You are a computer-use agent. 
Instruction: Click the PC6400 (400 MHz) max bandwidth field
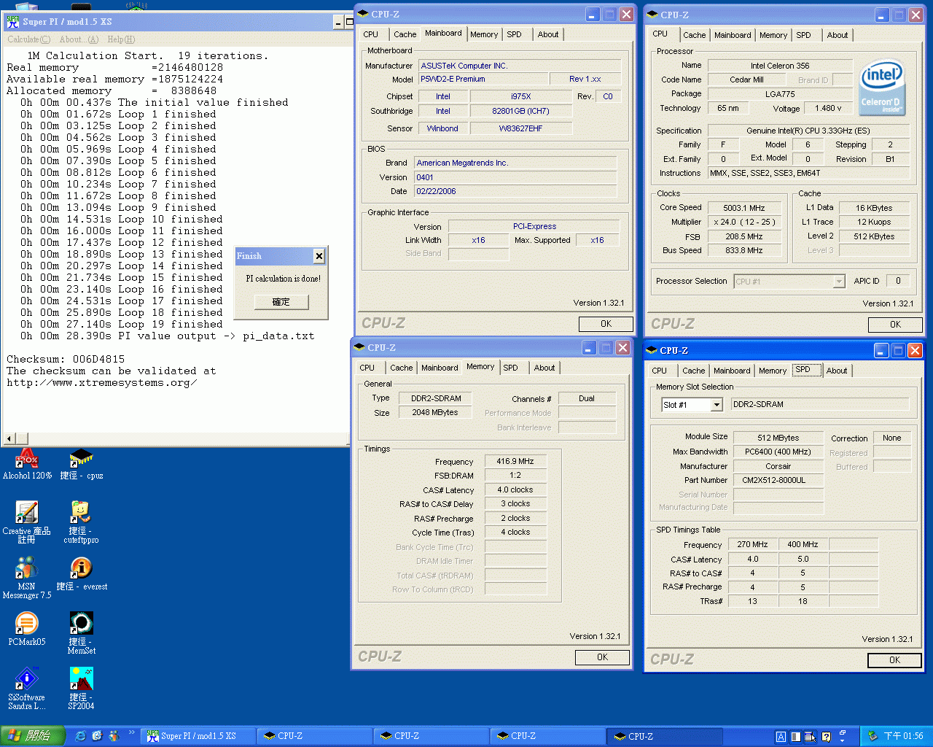(778, 452)
